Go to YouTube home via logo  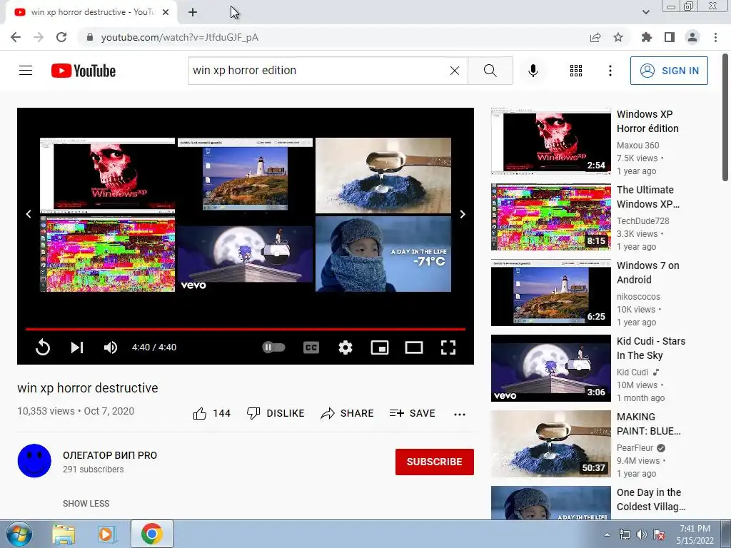coord(84,71)
